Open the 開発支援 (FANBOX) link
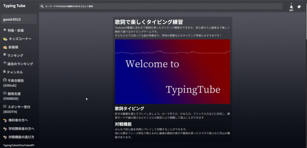Image resolution: width=307 pixels, height=148 pixels. pos(12,96)
